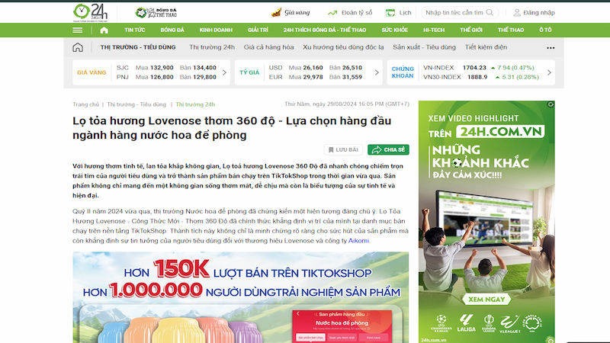This screenshot has height=343, width=610.
Task: Click the bookmark icon on Lưu bài
Action: 331,149
